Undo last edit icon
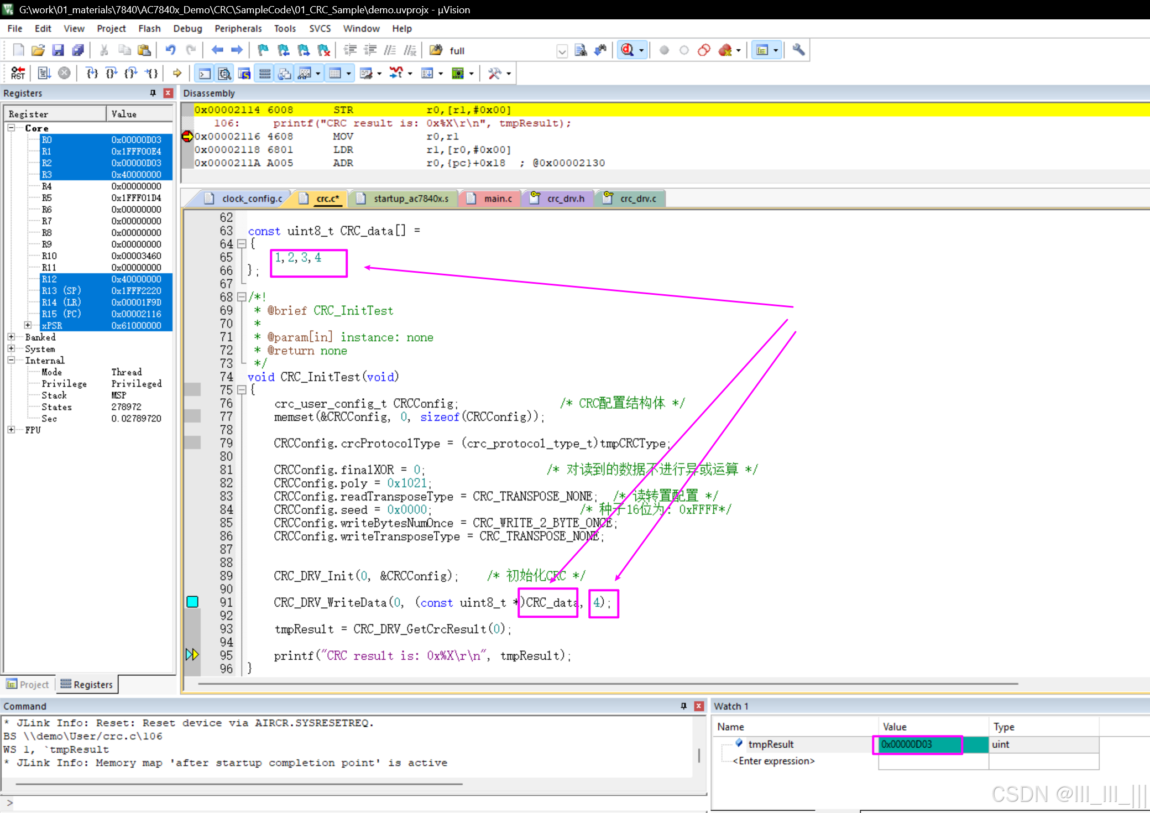This screenshot has height=813, width=1150. pos(170,50)
